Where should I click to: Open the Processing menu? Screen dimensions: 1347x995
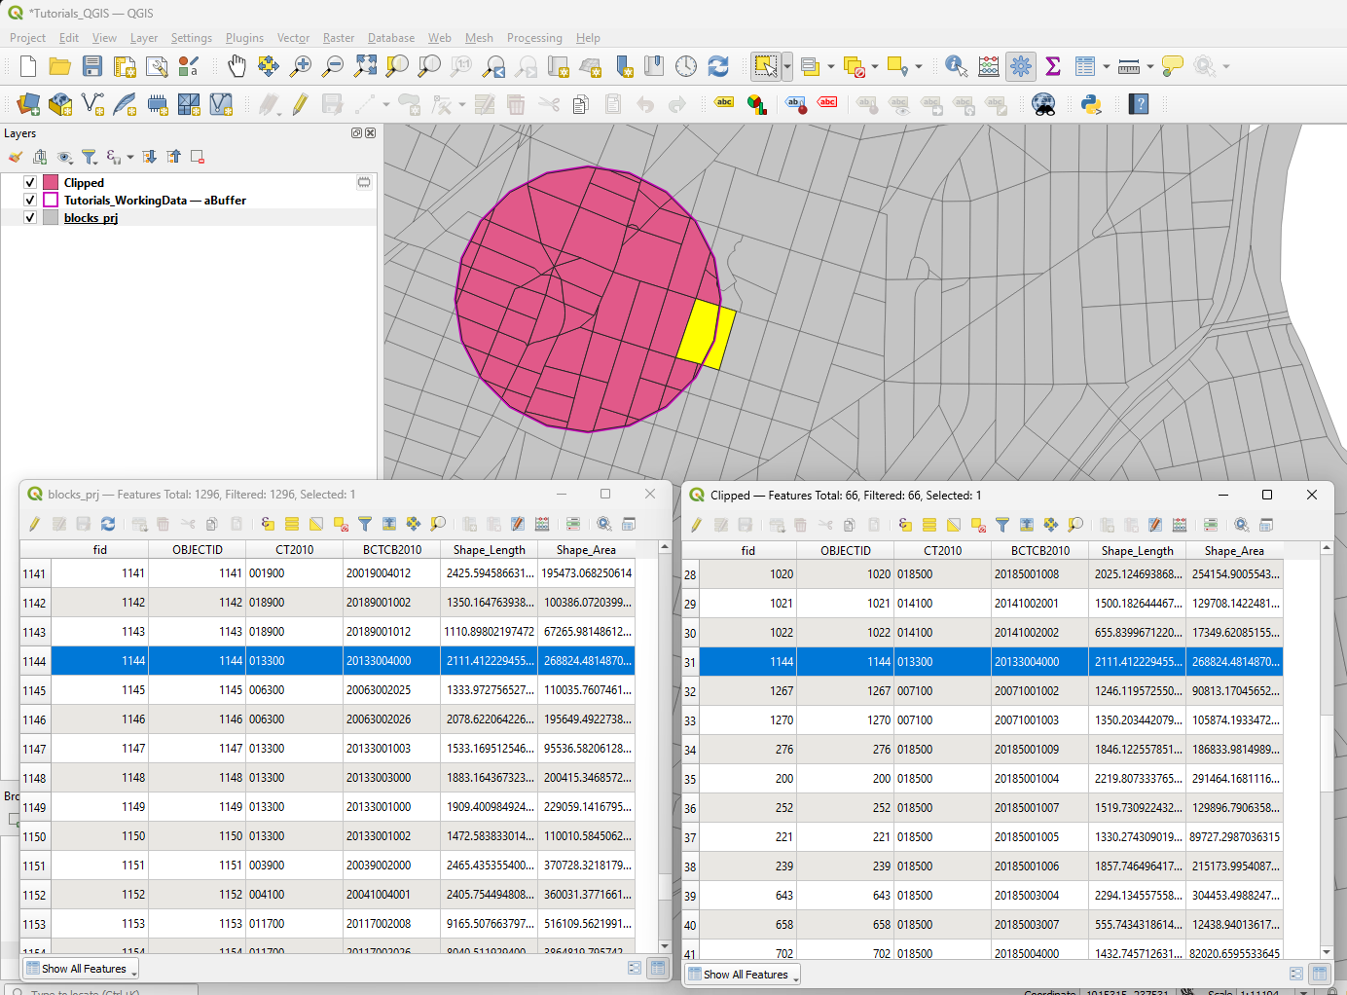(534, 38)
